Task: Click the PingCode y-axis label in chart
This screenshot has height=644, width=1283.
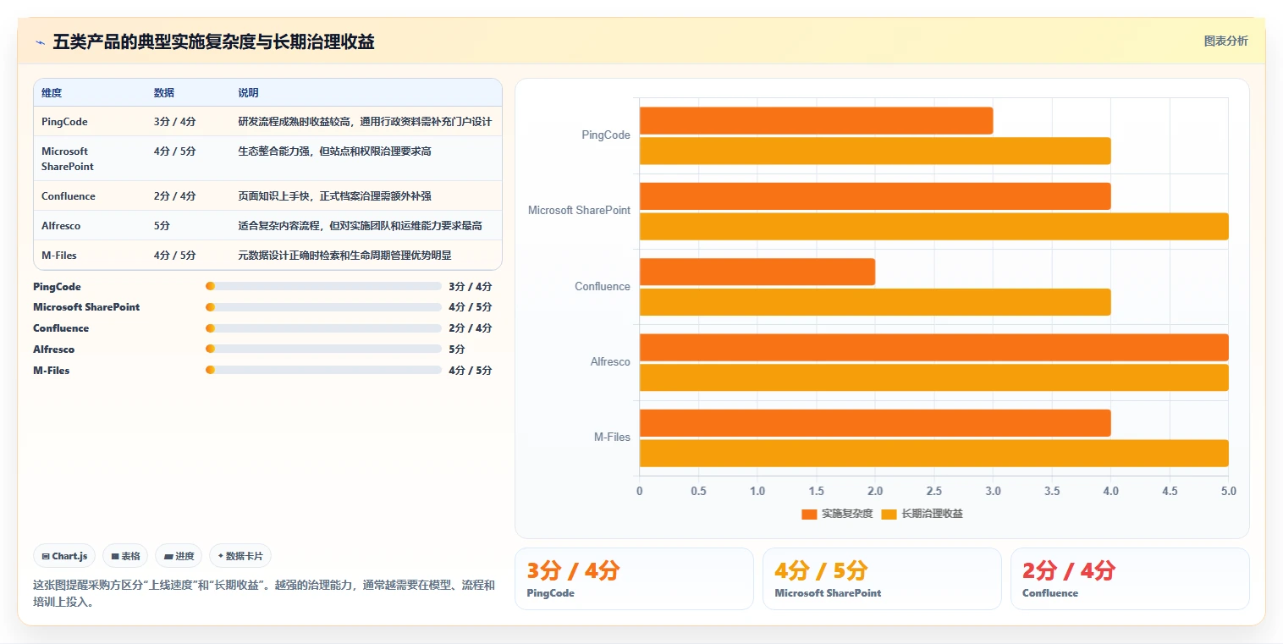Action: [606, 135]
